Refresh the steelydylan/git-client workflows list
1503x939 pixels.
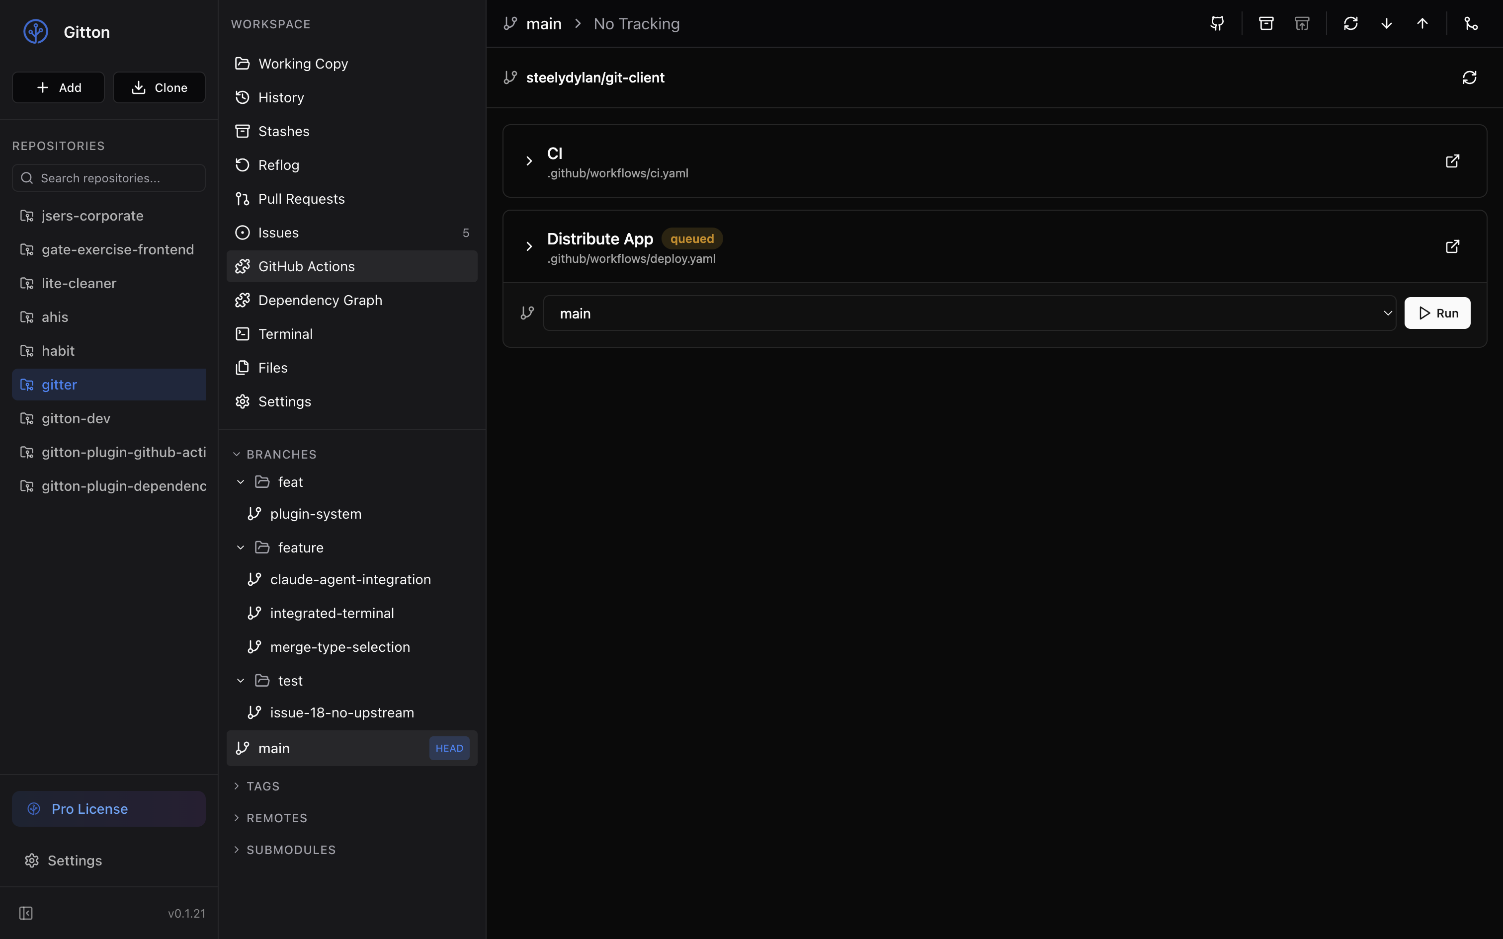[x=1469, y=78]
